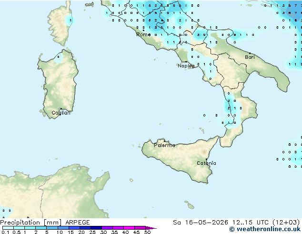This screenshot has width=302, height=234.
Task: Click the 50 legend scale label
Action: coord(147,232)
